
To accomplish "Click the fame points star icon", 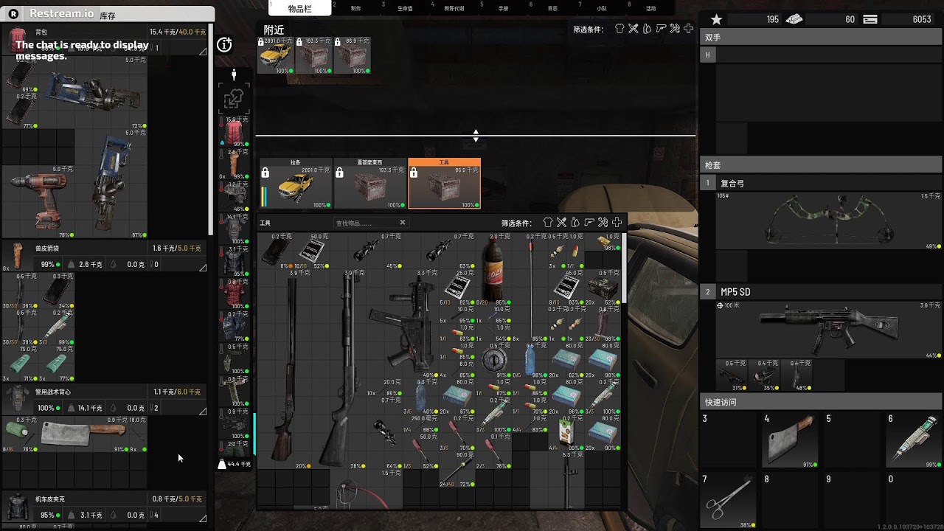I will coord(716,19).
